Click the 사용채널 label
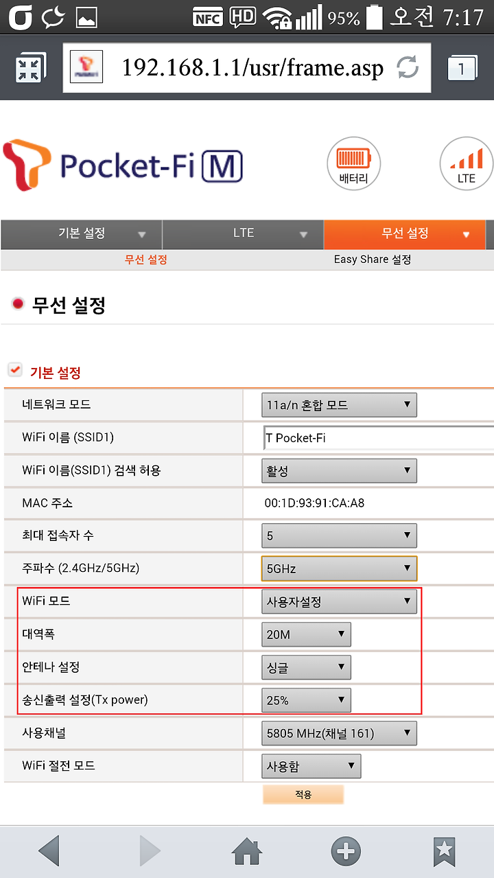This screenshot has width=494, height=878. click(x=45, y=733)
